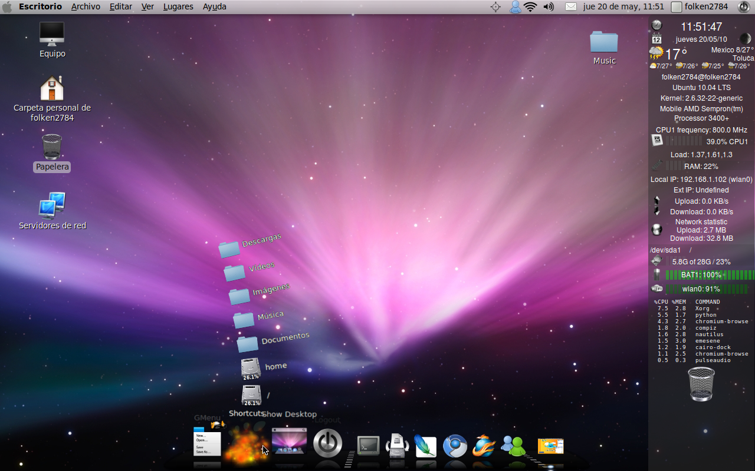Click the GMenu label in the dock

point(207,417)
